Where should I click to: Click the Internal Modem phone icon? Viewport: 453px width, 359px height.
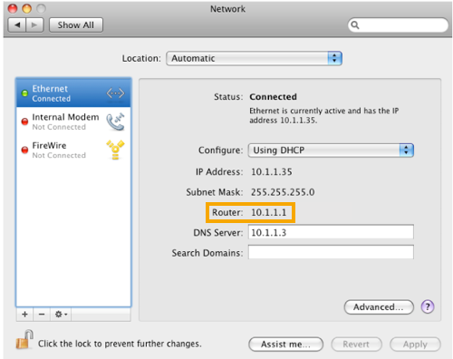click(115, 121)
